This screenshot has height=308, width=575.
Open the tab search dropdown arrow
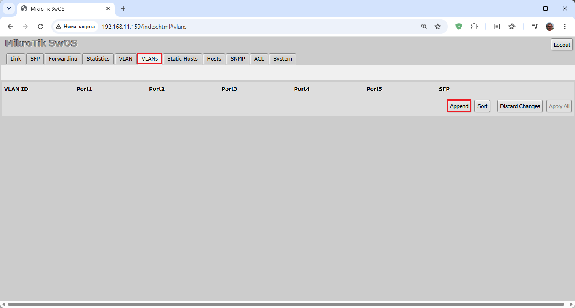(9, 8)
